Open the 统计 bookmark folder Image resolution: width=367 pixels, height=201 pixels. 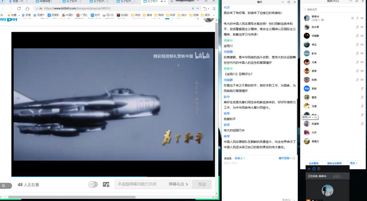[182, 15]
